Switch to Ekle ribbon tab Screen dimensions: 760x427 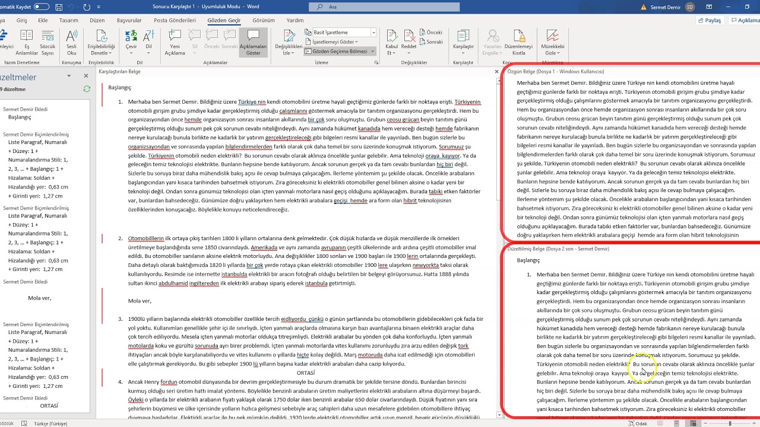pyautogui.click(x=43, y=20)
